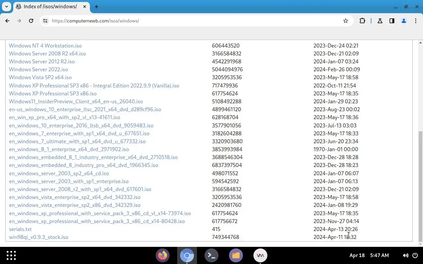Open en_windows_server_2003_with_sp1_enterprise.iso
The width and height of the screenshot is (423, 264).
click(69, 181)
